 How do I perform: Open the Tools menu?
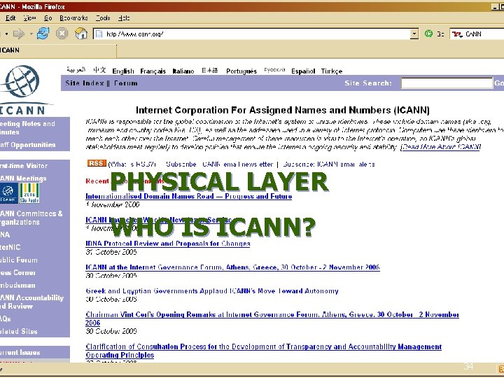click(x=103, y=18)
